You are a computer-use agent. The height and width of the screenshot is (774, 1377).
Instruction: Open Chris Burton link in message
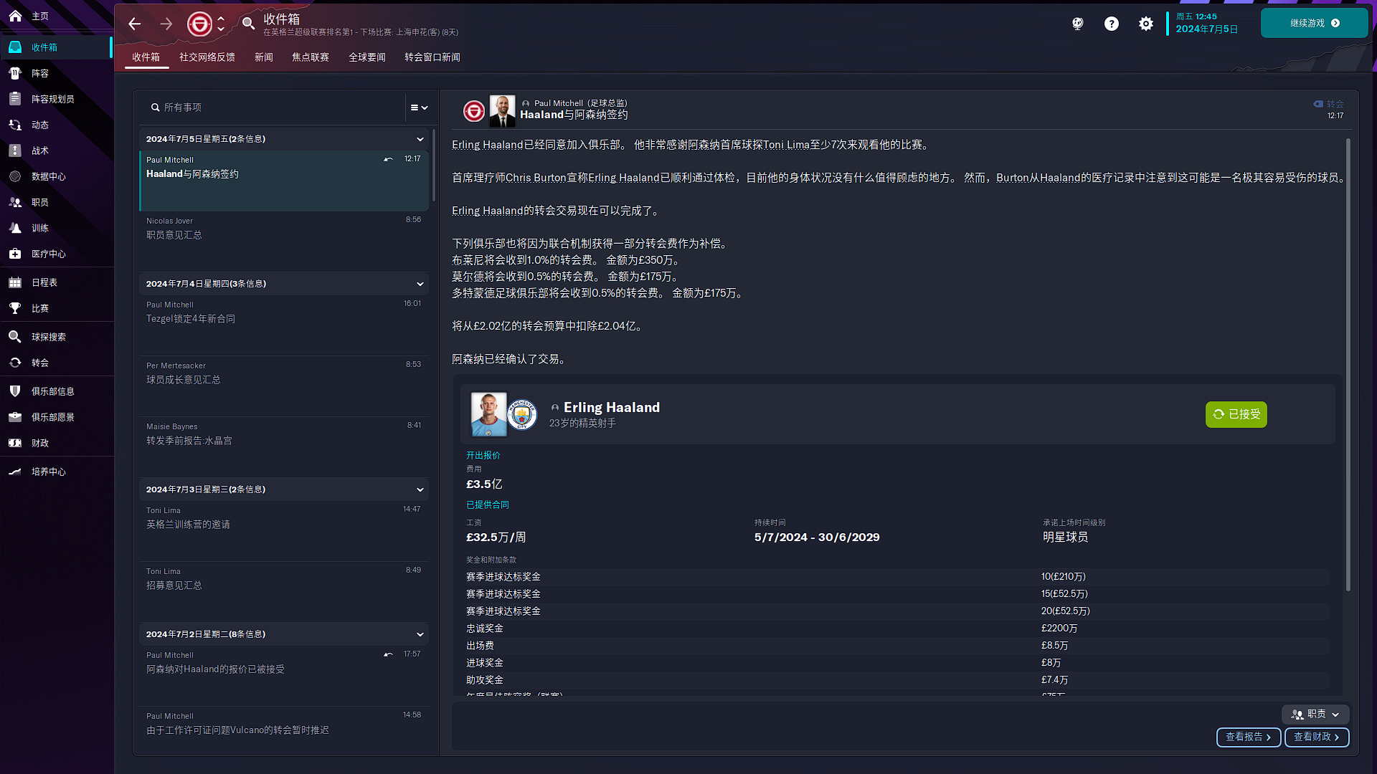pyautogui.click(x=536, y=178)
